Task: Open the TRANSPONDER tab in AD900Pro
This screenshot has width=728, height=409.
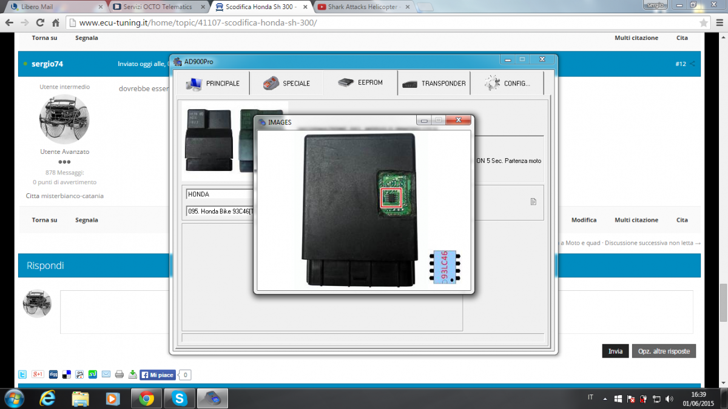Action: coord(434,84)
